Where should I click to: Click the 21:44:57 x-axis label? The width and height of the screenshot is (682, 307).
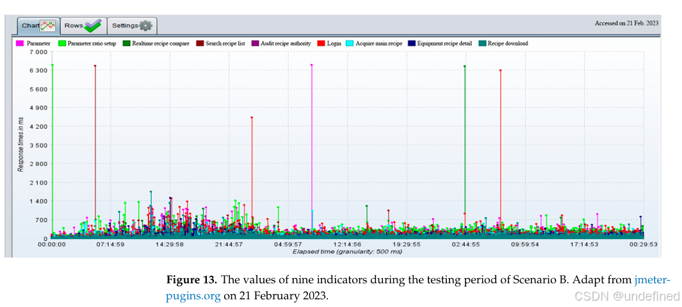click(229, 244)
